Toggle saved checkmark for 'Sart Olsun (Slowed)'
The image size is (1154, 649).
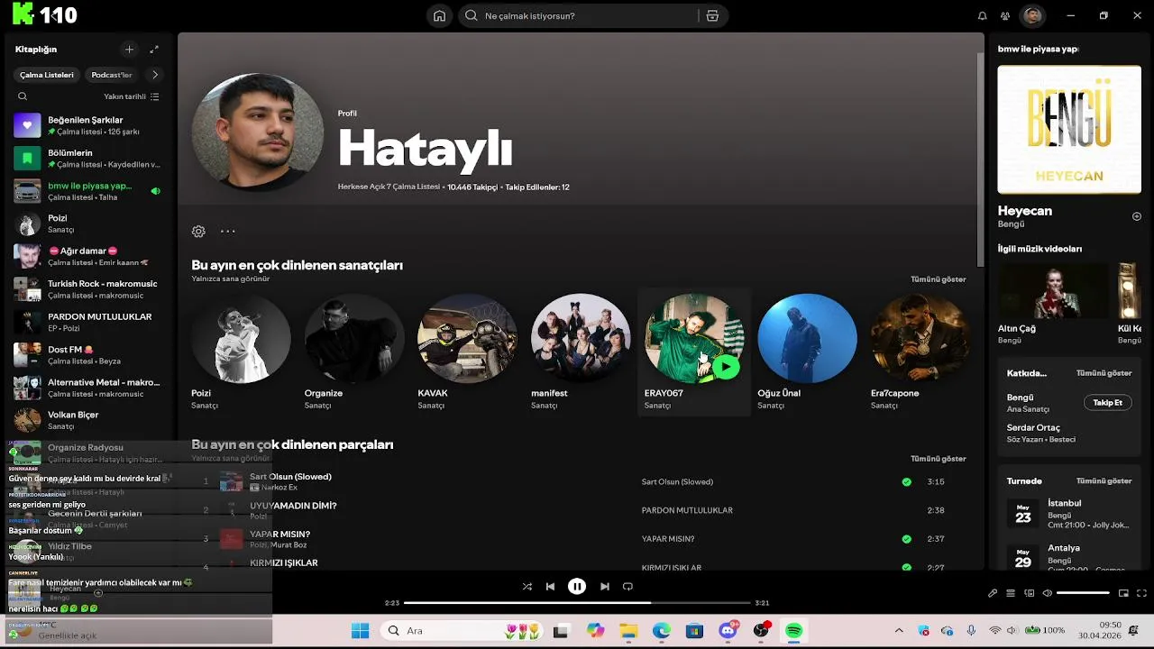point(906,481)
